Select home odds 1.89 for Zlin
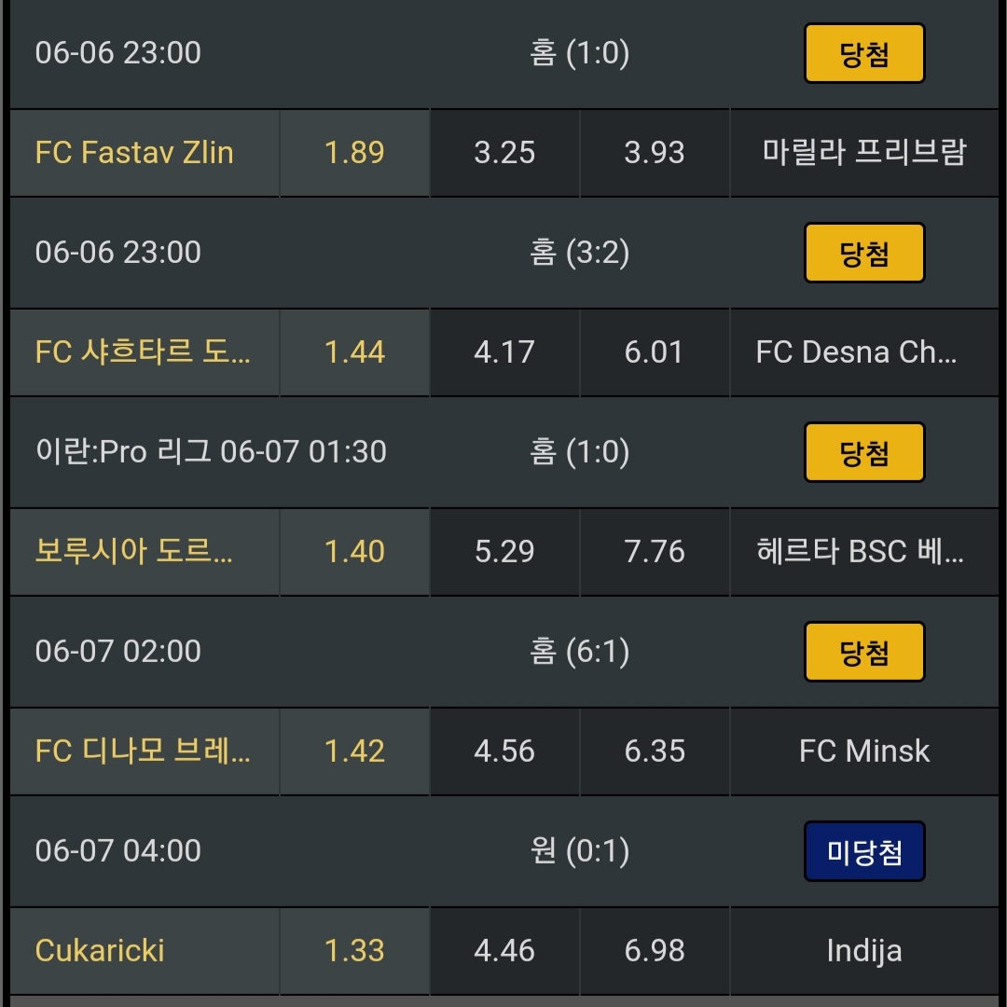The width and height of the screenshot is (1007, 1007). pyautogui.click(x=354, y=153)
